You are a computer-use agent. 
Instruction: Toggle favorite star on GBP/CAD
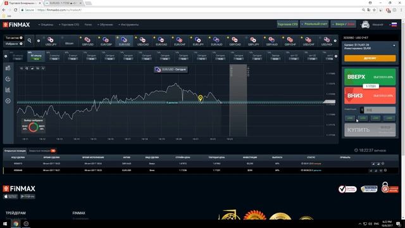pos(228,37)
